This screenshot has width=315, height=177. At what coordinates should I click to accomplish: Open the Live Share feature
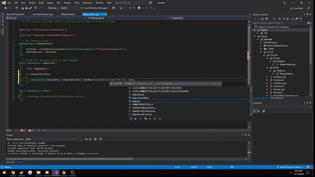tap(296, 8)
